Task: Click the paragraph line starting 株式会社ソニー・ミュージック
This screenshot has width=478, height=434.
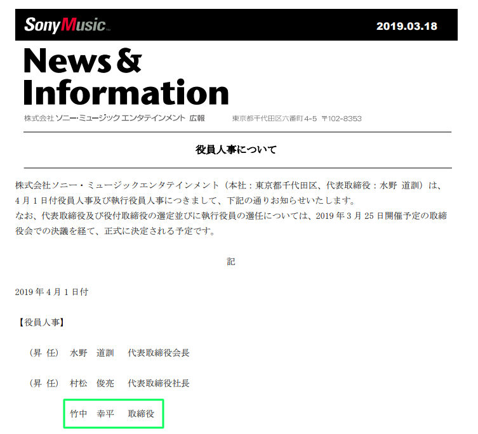Action: (x=229, y=185)
